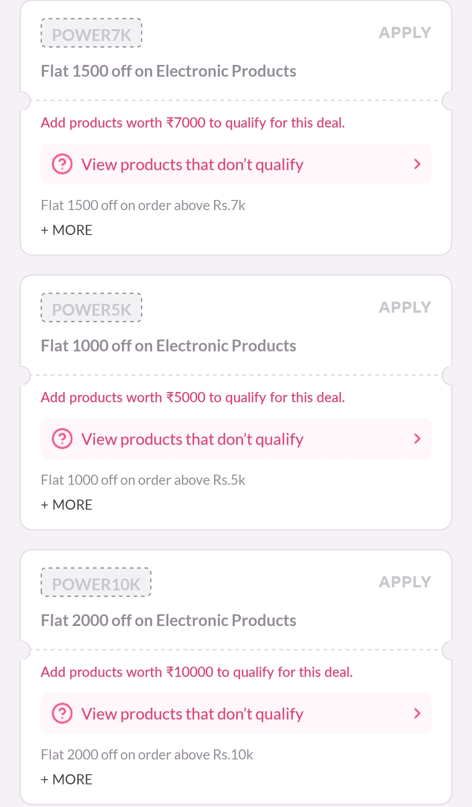Expand + MORE under Flat 1500 offer

[67, 230]
